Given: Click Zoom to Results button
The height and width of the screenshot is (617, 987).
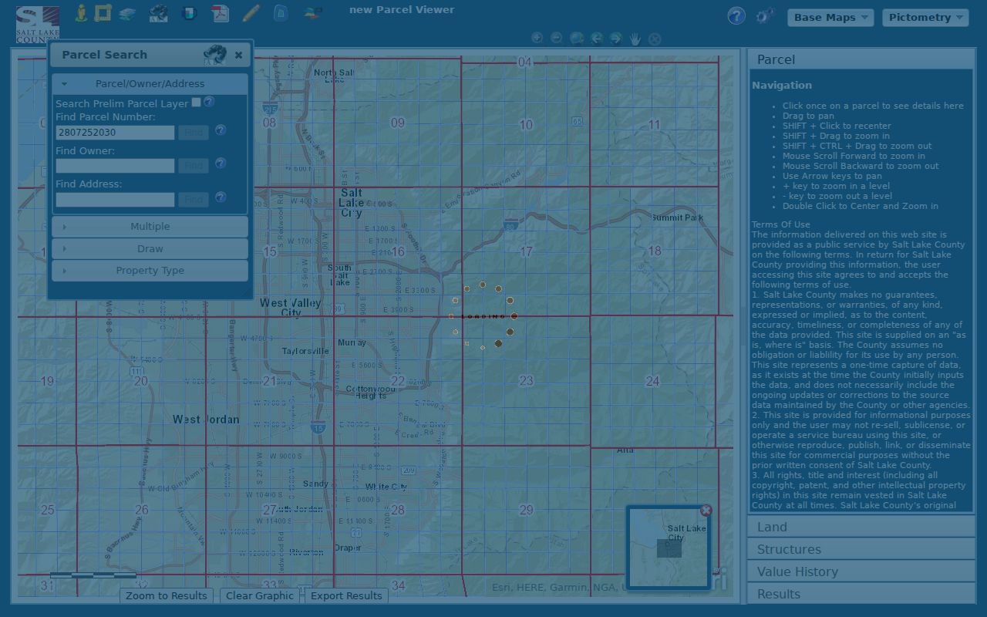Looking at the screenshot, I should tap(167, 595).
